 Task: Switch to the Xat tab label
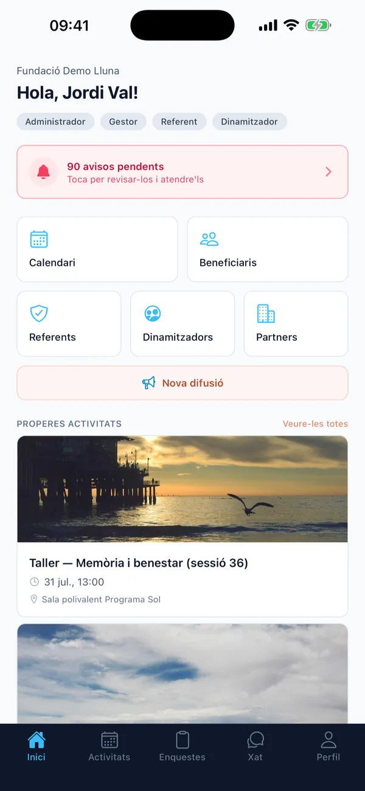(x=255, y=757)
